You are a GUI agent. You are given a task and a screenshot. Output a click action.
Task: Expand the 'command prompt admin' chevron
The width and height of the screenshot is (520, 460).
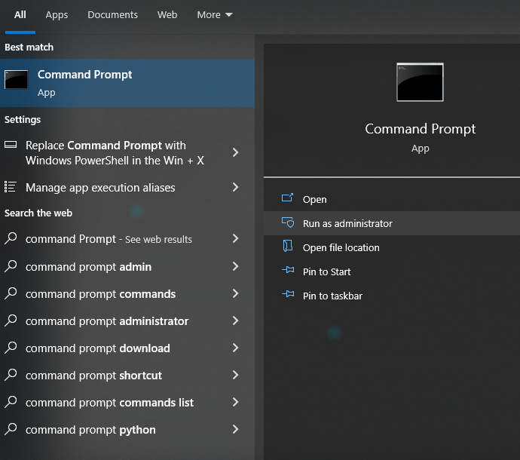235,266
